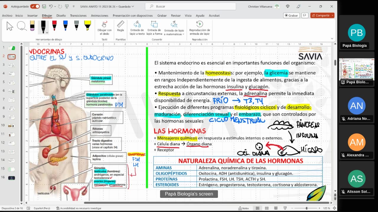Click the Save icon in title bar
The height and width of the screenshot is (212, 378).
click(x=44, y=6)
